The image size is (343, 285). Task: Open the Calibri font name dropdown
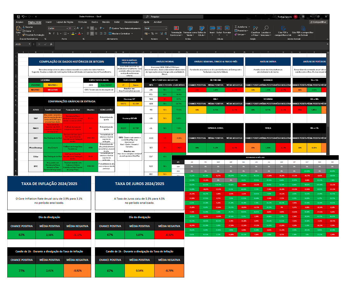click(57, 28)
